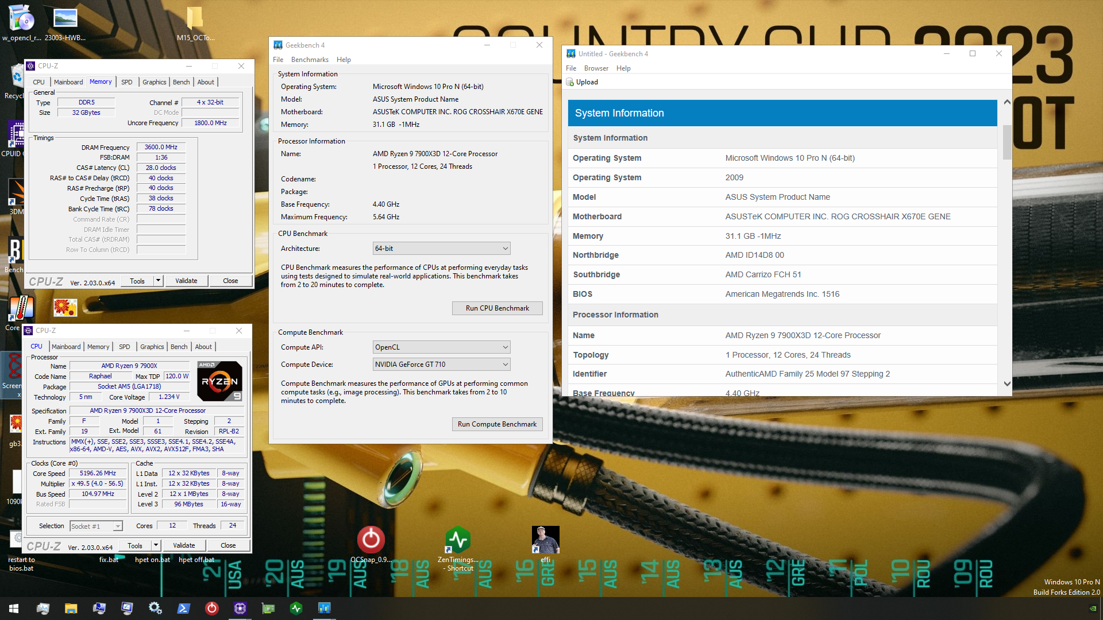Viewport: 1103px width, 620px height.
Task: Switch to SPD tab in upper CPU-Z window
Action: click(x=127, y=82)
